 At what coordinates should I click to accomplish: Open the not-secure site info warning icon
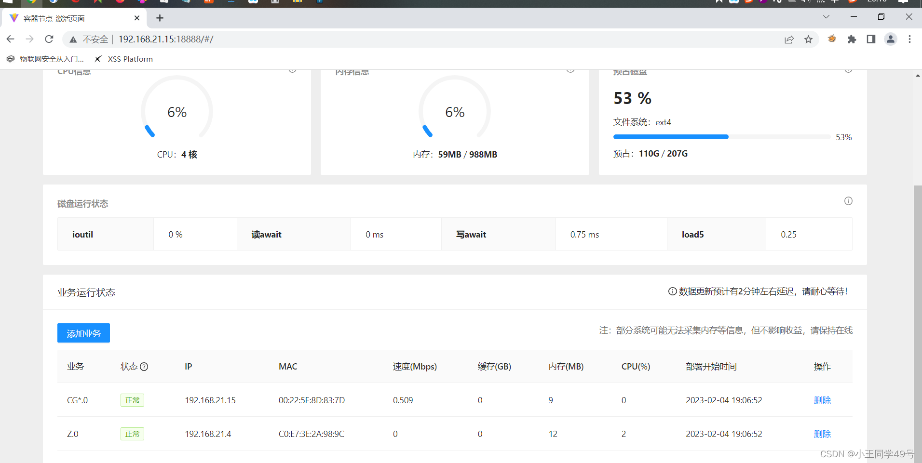(x=73, y=40)
